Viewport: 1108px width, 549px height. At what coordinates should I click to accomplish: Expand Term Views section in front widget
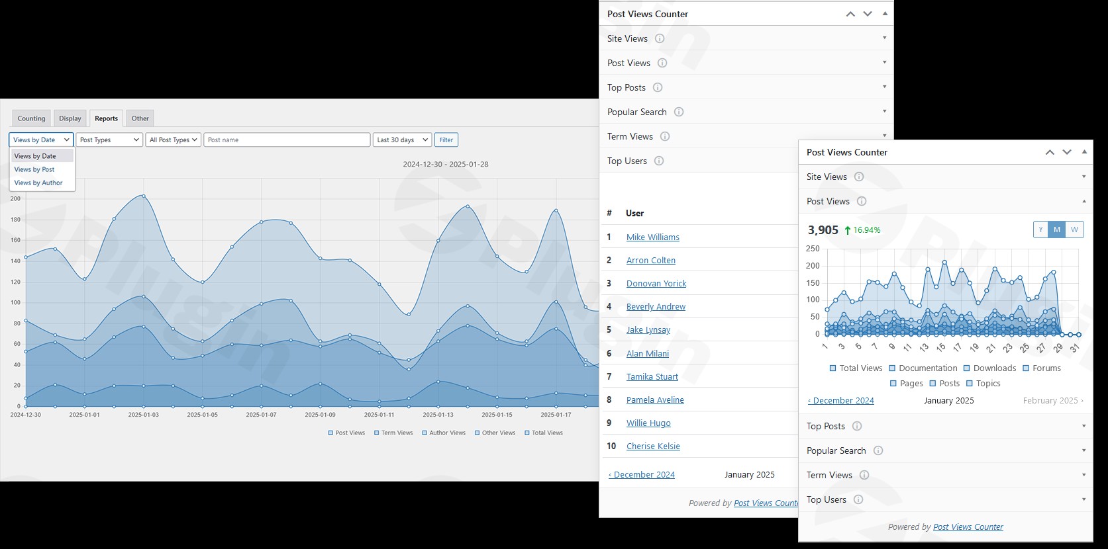tap(1084, 475)
